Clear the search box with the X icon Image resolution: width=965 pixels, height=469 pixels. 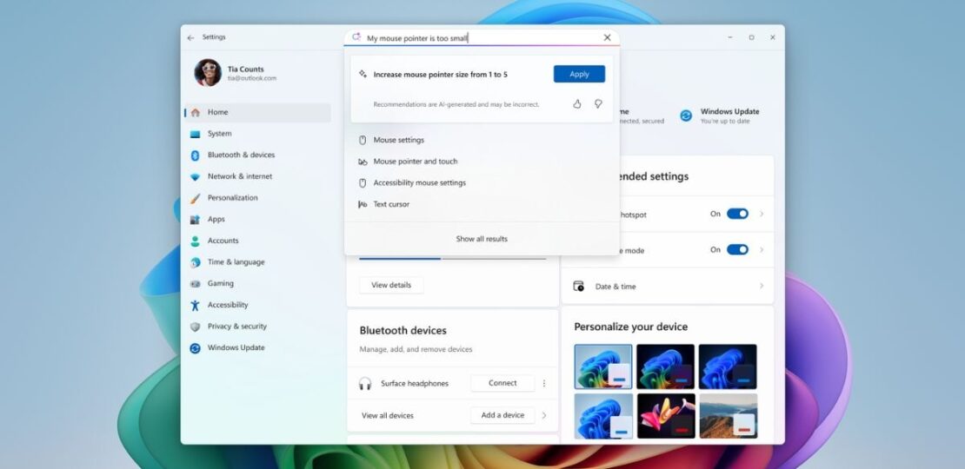607,37
